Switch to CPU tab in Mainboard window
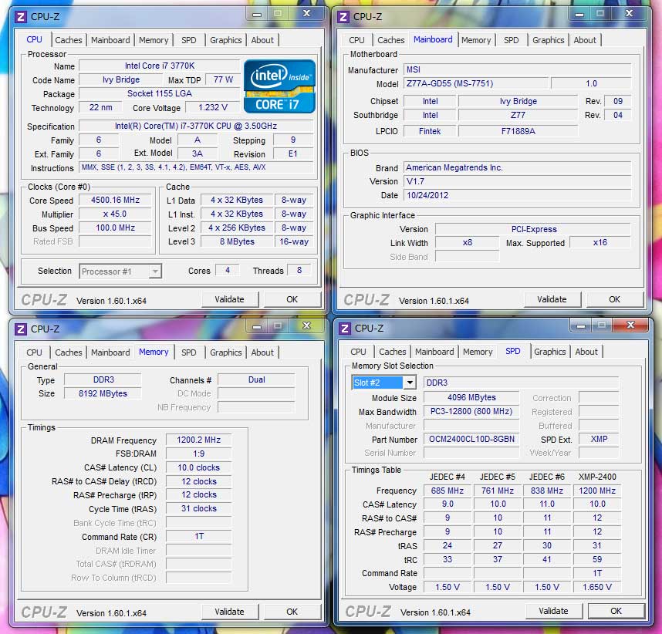Image resolution: width=662 pixels, height=634 pixels. pos(356,40)
